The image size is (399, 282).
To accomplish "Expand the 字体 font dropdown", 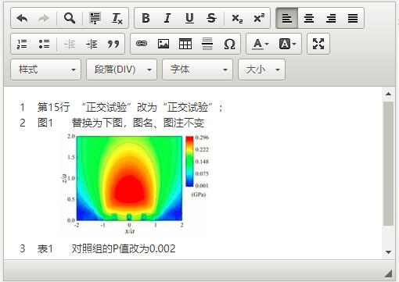I will click(x=198, y=70).
